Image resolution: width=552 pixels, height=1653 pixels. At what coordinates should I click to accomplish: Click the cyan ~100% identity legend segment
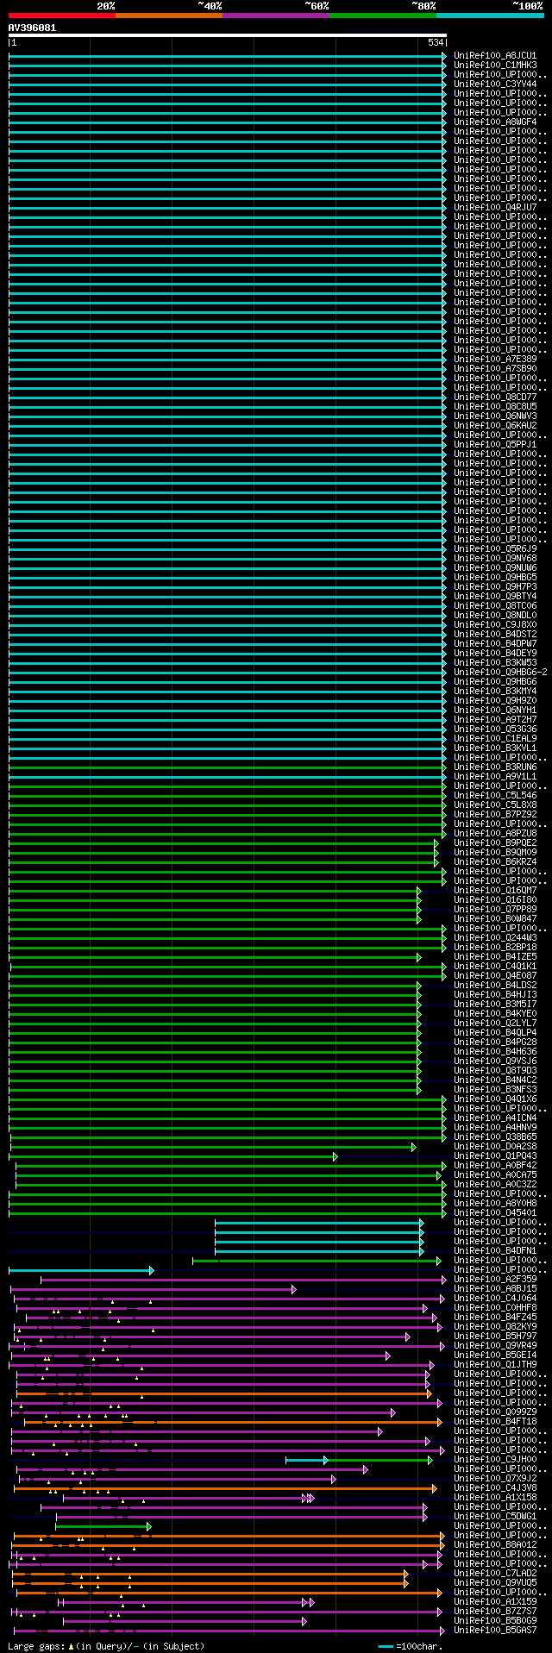point(489,16)
